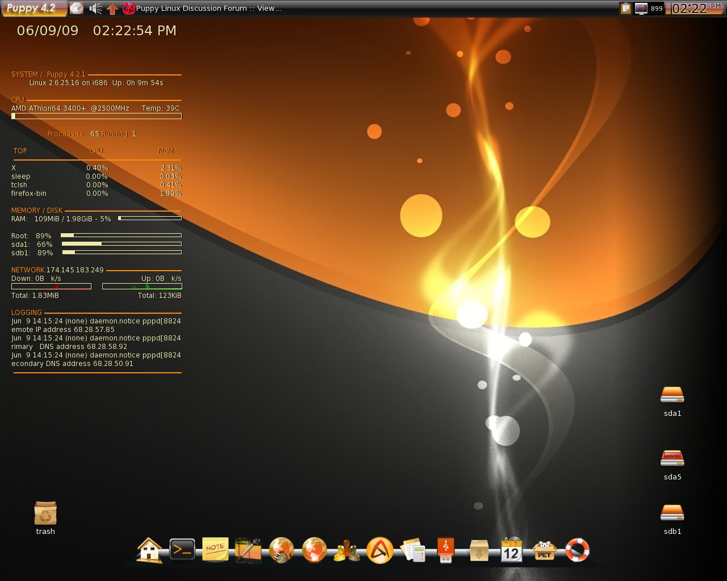Open the cardboard box download installer icon
Viewport: 727px width, 581px height.
[479, 550]
